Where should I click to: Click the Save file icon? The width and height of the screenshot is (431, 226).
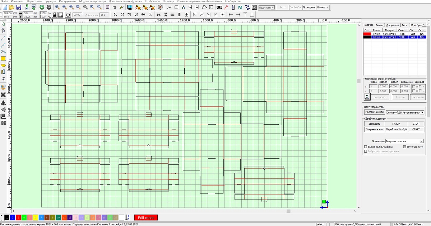click(x=18, y=7)
